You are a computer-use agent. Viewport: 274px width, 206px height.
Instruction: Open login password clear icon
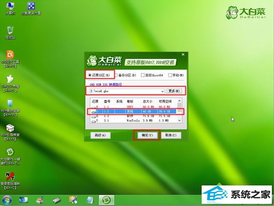(10, 181)
